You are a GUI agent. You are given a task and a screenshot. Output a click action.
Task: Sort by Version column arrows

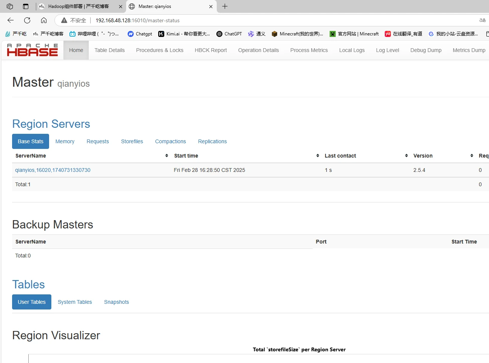coord(472,156)
